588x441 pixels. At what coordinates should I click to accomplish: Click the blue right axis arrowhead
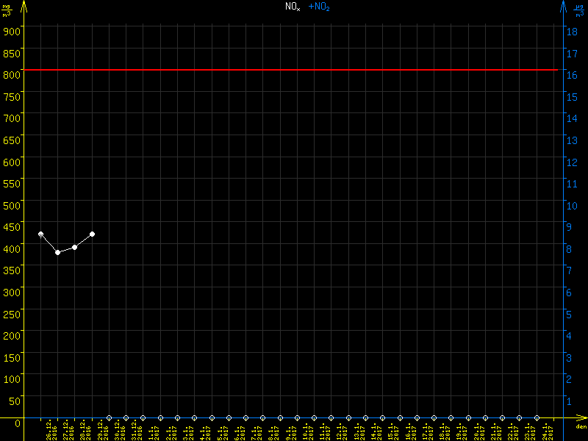563,6
